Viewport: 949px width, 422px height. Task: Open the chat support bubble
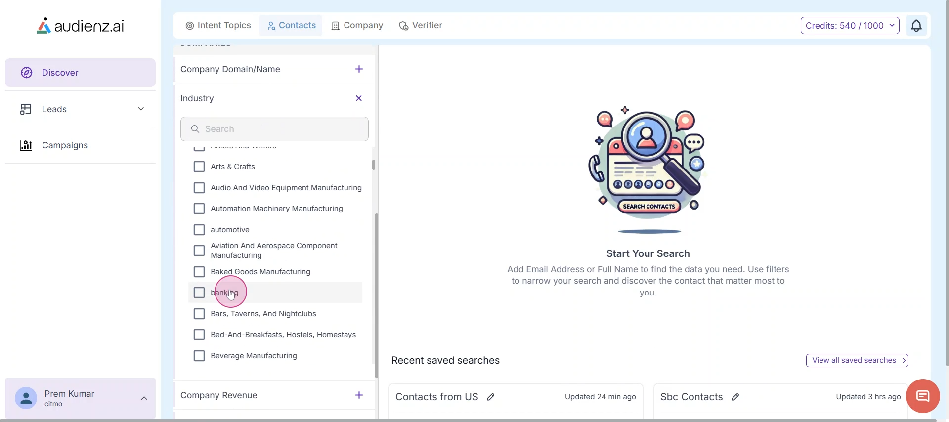click(x=922, y=396)
